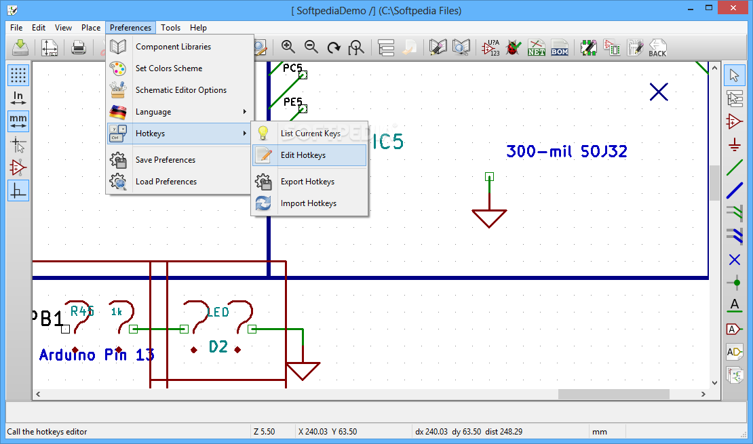Choose Load Preferences
753x444 pixels.
point(180,182)
